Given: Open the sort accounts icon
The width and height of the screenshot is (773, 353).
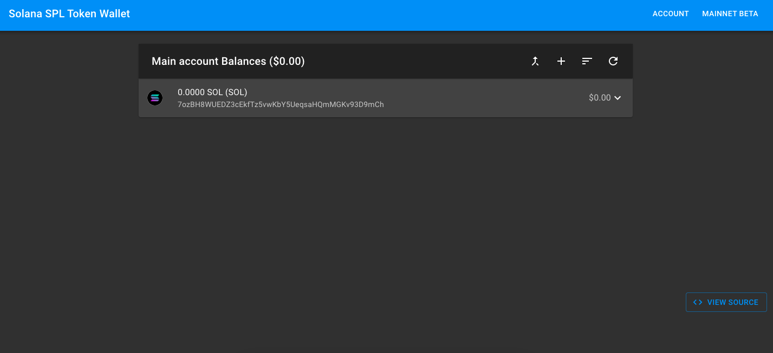Looking at the screenshot, I should click(x=587, y=61).
